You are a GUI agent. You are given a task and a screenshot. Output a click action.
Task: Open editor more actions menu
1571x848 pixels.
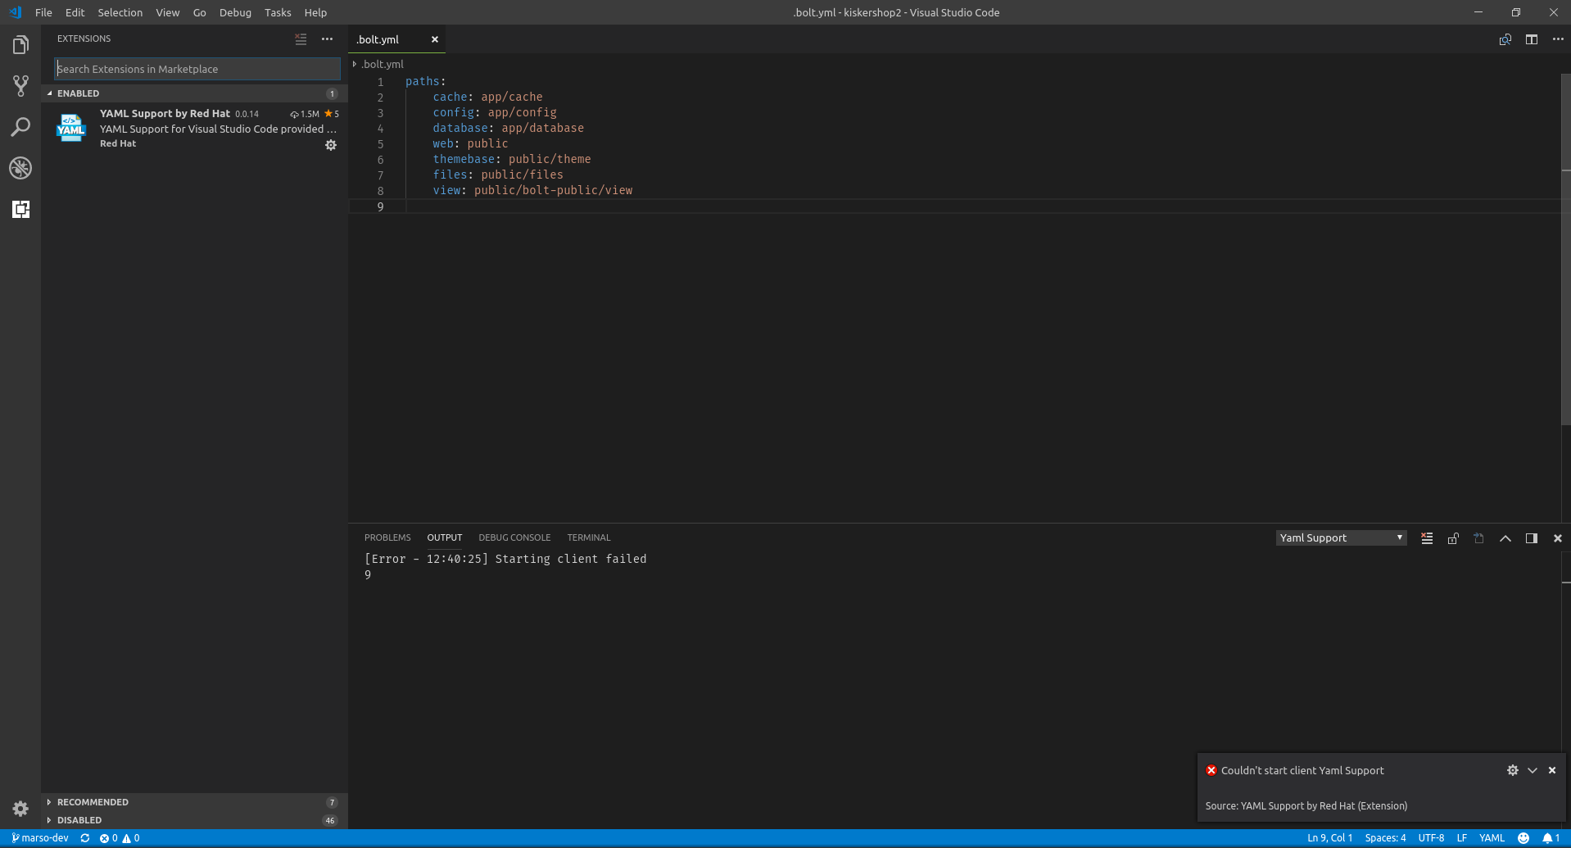(x=1558, y=39)
